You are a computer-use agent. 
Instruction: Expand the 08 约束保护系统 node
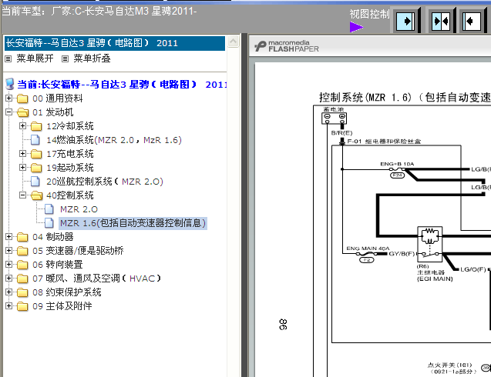8,292
